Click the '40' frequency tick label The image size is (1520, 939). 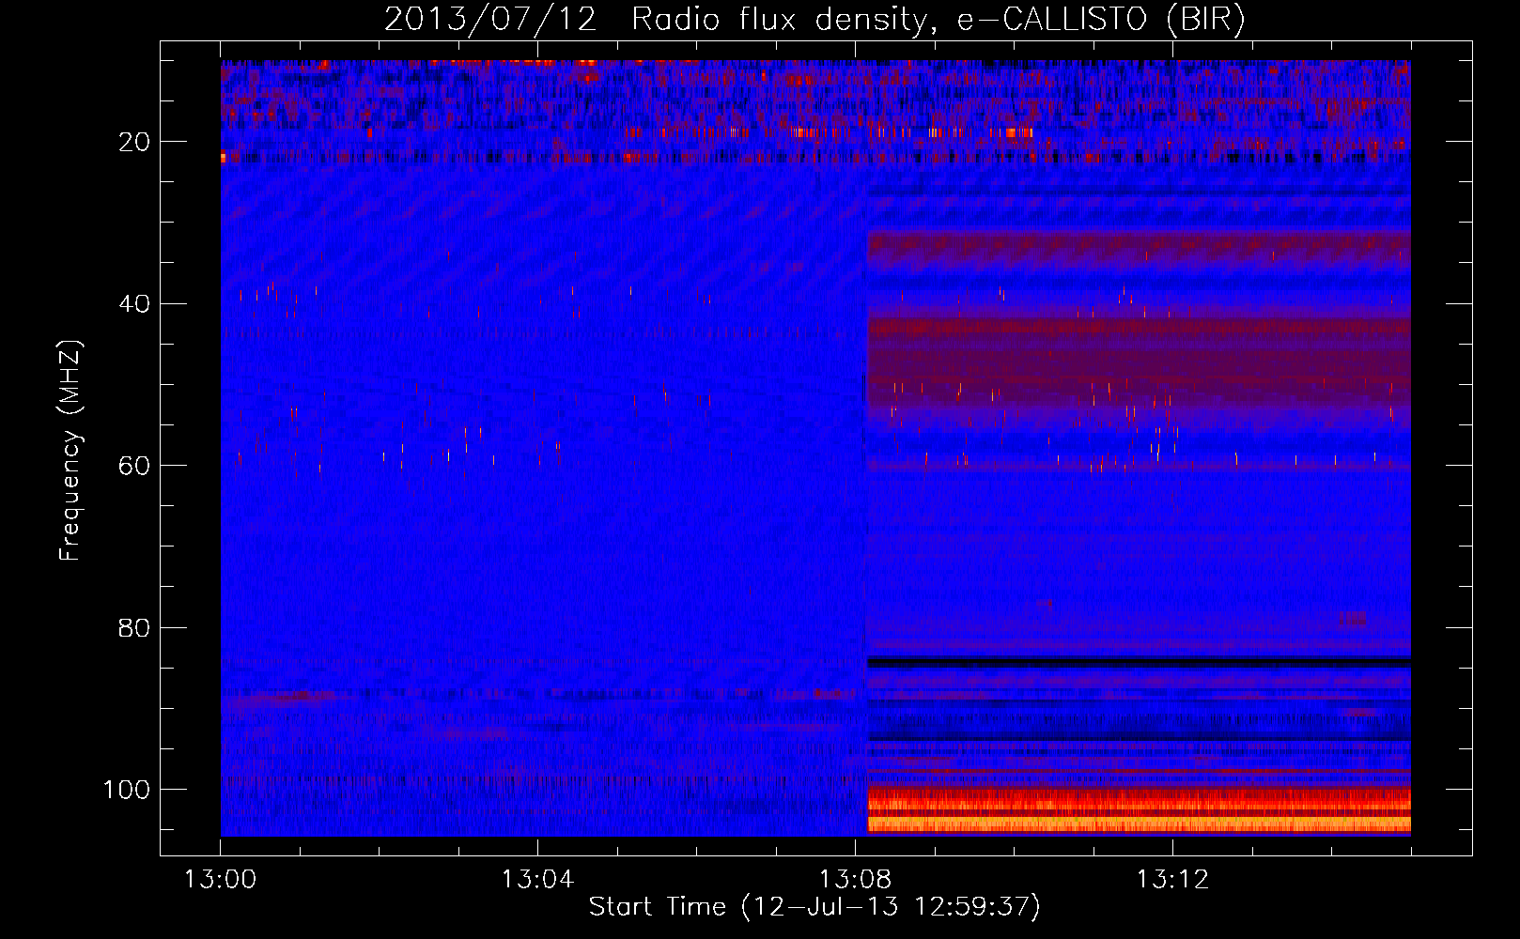[135, 304]
